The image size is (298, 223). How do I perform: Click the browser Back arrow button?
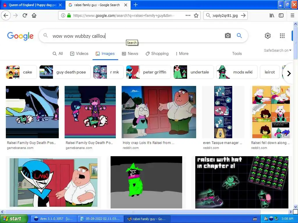6,16
